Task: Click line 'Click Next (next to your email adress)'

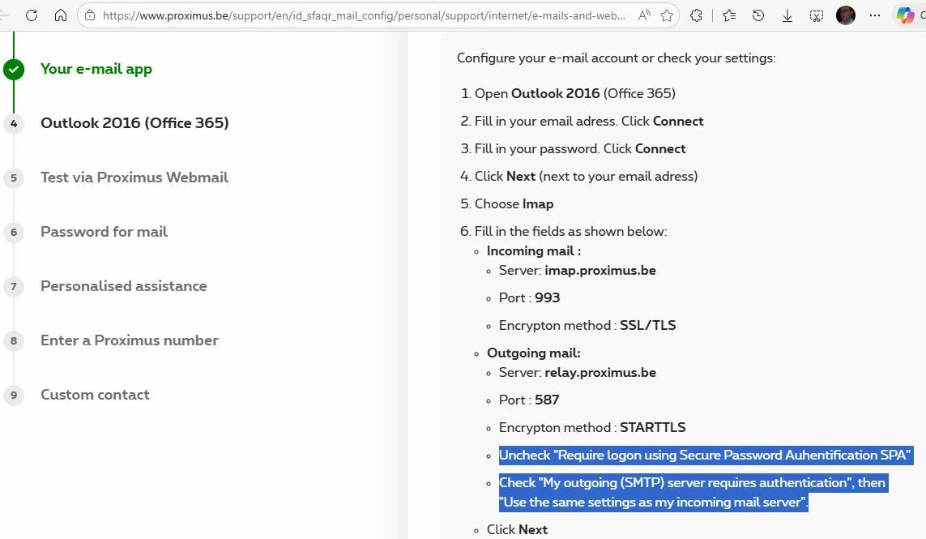Action: click(587, 176)
